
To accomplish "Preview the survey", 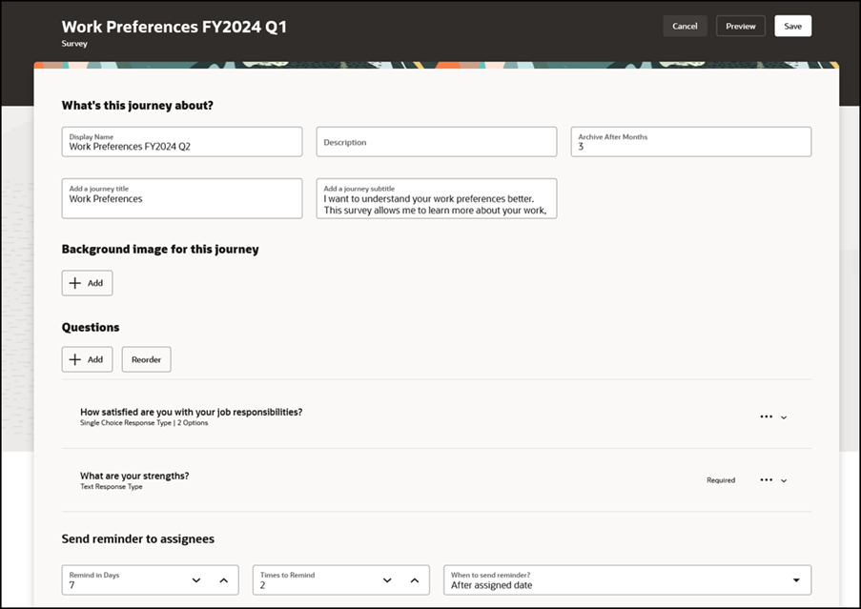I will click(x=740, y=26).
